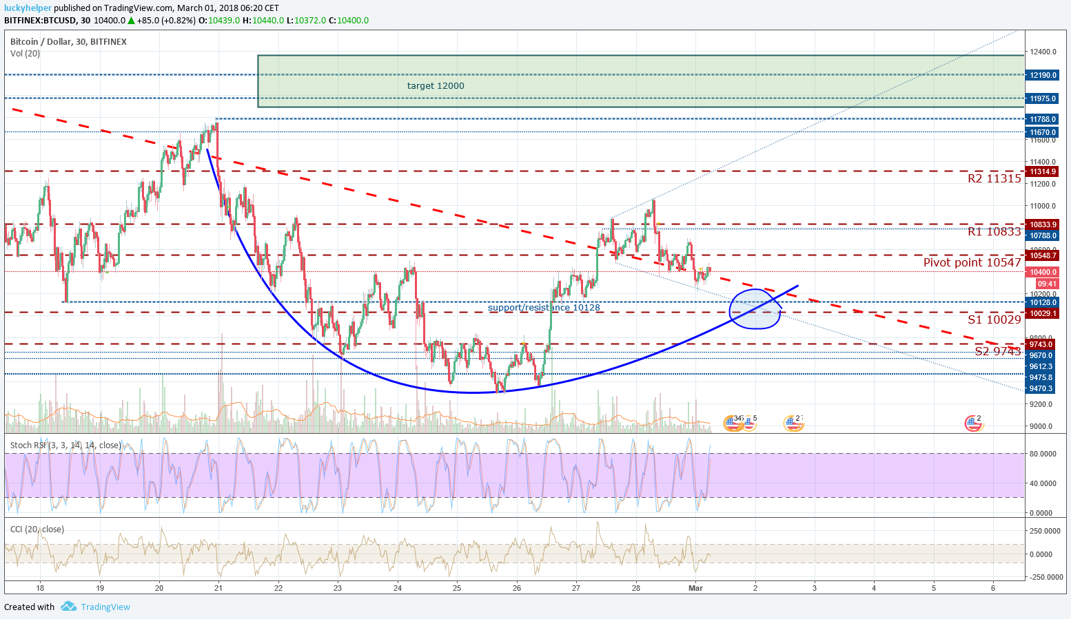Click the green target zone rectangle
The width and height of the screenshot is (1071, 619).
[x=641, y=81]
